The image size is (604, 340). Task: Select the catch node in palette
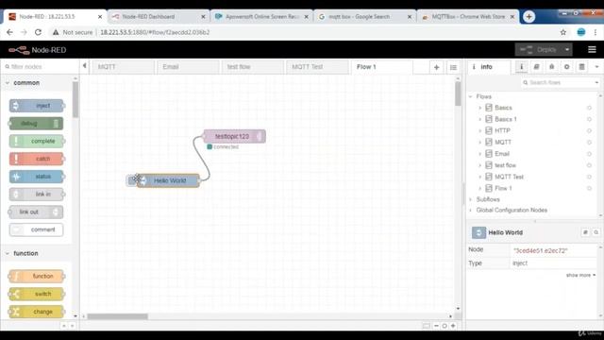coord(36,159)
